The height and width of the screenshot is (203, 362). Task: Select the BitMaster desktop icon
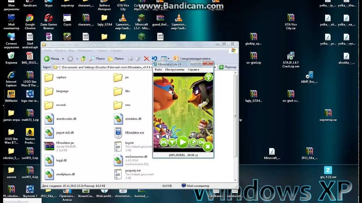click(x=11, y=96)
